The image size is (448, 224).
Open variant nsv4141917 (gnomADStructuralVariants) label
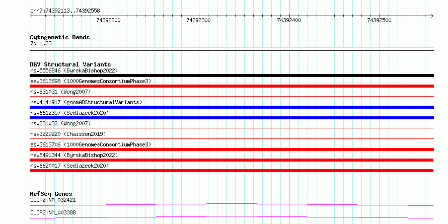[86, 102]
